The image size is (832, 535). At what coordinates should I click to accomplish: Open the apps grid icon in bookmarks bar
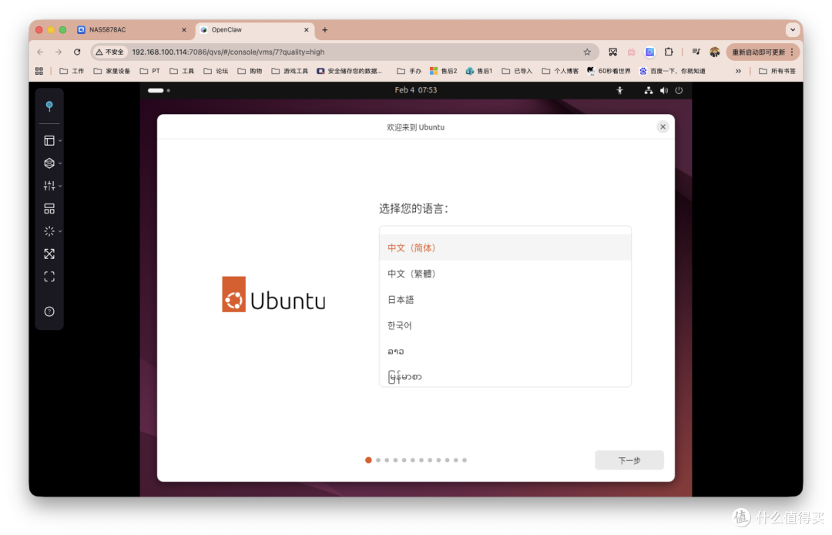tap(39, 71)
